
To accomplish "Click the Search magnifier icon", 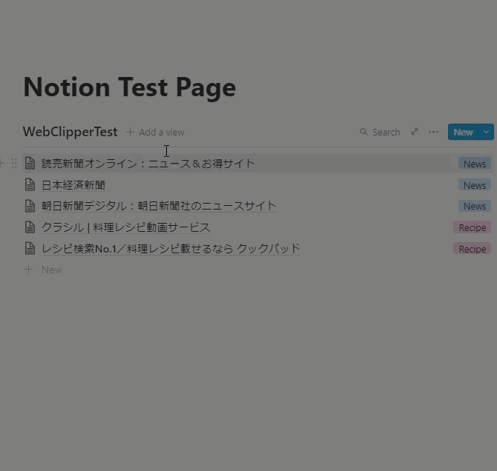I will tap(363, 132).
